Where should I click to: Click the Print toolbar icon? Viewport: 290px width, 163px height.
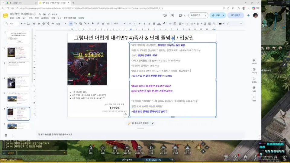[x=43, y=24]
